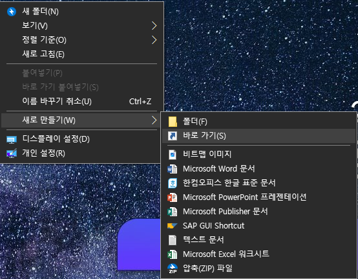Image resolution: width=358 pixels, height=279 pixels.
Task: Click the personalization icon beside 개인 설정(R)
Action: coord(12,153)
